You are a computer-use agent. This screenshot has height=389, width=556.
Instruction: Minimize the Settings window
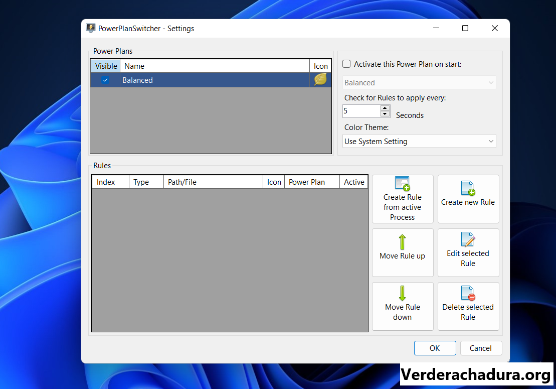436,28
